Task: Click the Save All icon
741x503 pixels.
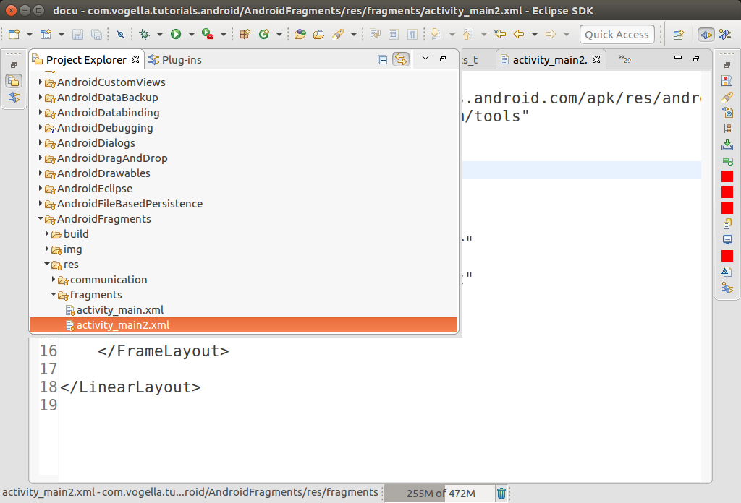Action: pos(96,34)
